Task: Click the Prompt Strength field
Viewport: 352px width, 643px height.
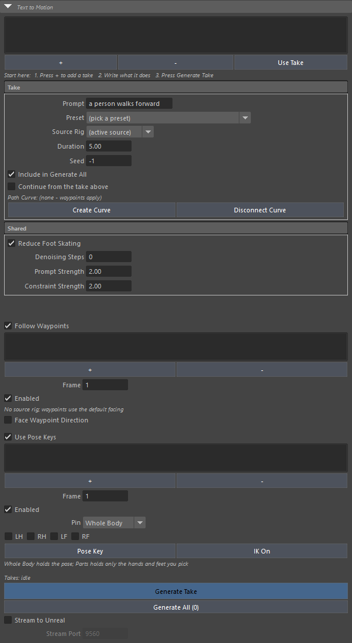Action: pos(109,271)
